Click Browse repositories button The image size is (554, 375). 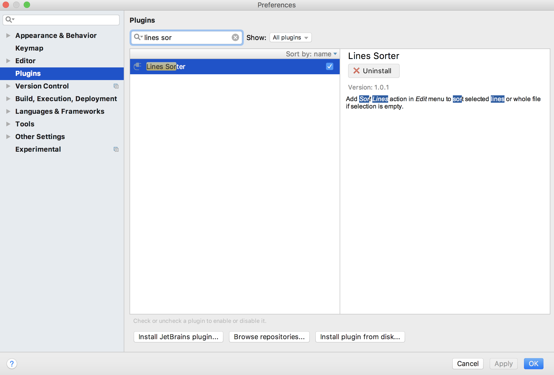coord(269,337)
